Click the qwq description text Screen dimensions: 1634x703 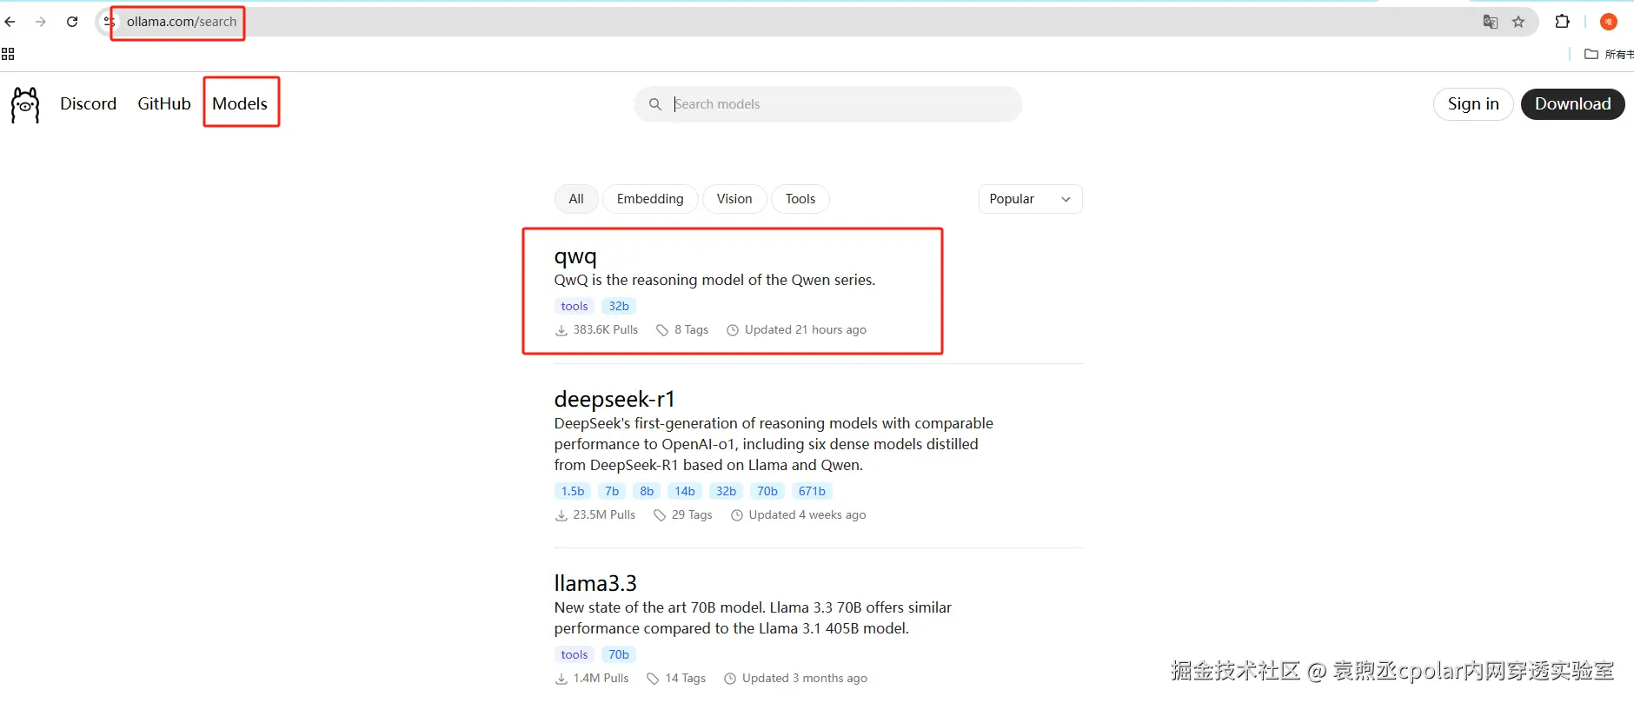click(714, 280)
